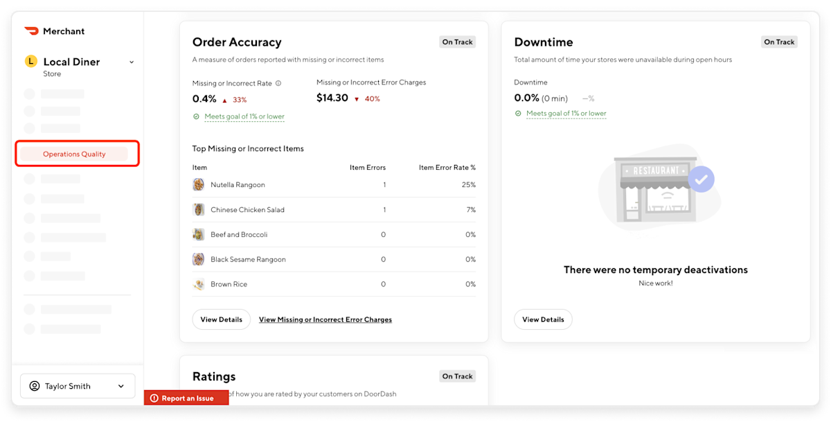Click the Nutella Rangoon item thumbnail

[199, 184]
